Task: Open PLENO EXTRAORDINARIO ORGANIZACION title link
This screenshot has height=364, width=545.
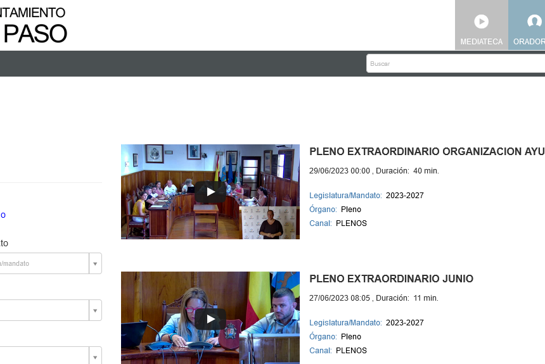Action: pyautogui.click(x=427, y=152)
